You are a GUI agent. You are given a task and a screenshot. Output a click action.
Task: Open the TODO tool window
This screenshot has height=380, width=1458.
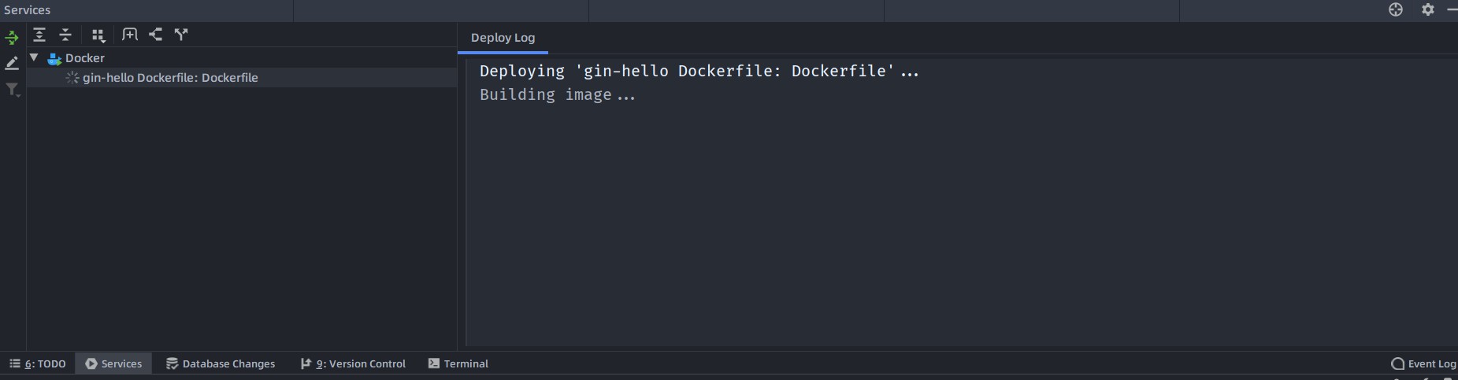38,363
